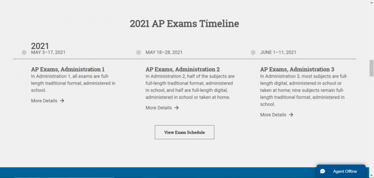Click the AP Exams, Administration 1 heading

[68, 69]
